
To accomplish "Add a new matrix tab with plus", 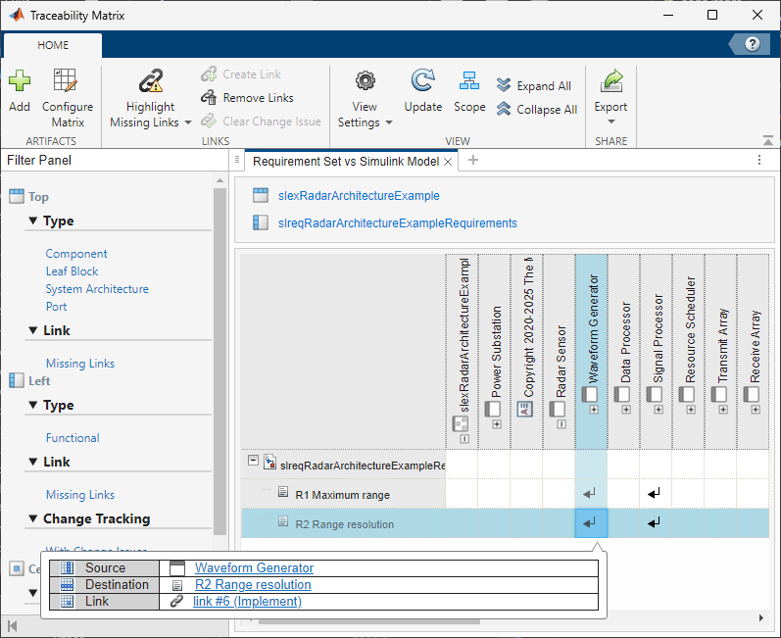I will 473,161.
